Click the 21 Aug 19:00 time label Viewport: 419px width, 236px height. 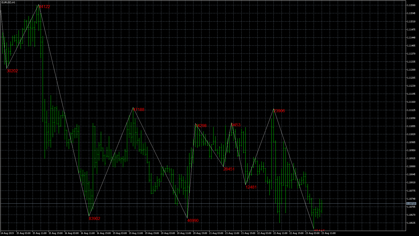pyautogui.click(x=248, y=233)
